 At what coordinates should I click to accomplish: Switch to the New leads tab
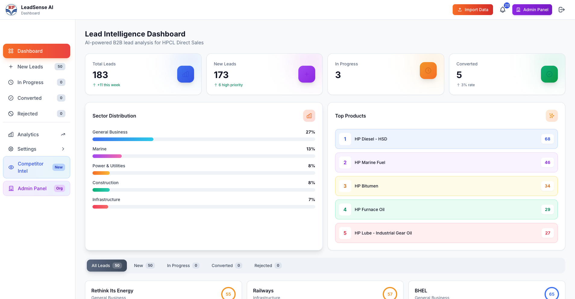click(x=144, y=266)
